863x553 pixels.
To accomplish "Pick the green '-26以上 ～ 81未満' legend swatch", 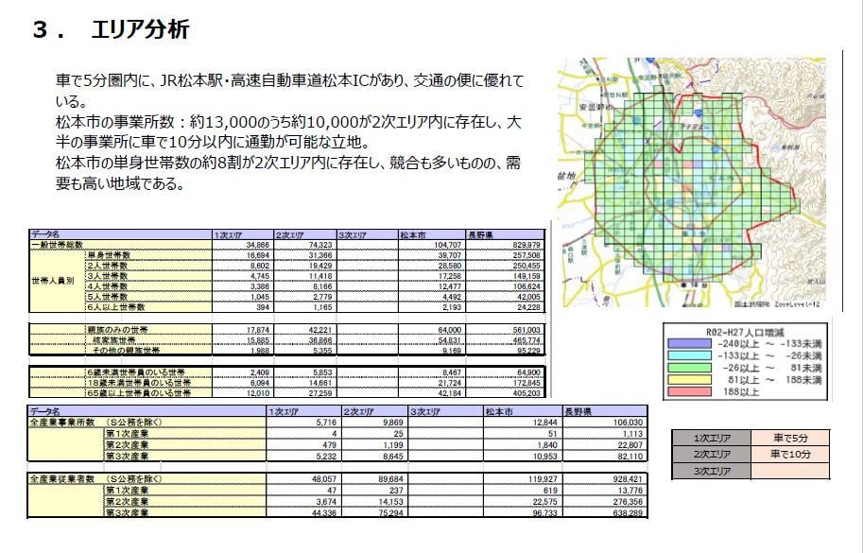I will click(689, 368).
